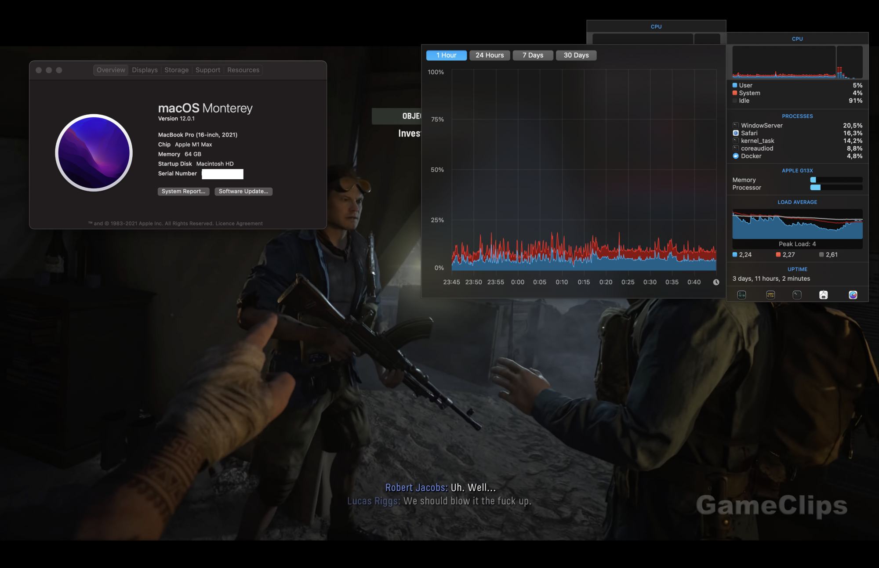Launch Terminal from CPU panel footer
The width and height of the screenshot is (879, 568).
(x=797, y=295)
